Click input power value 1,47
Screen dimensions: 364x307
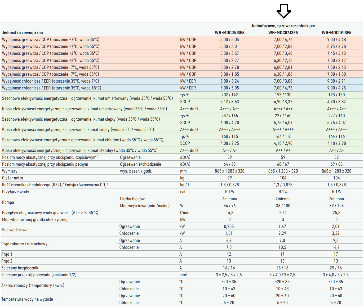pyautogui.click(x=282, y=226)
